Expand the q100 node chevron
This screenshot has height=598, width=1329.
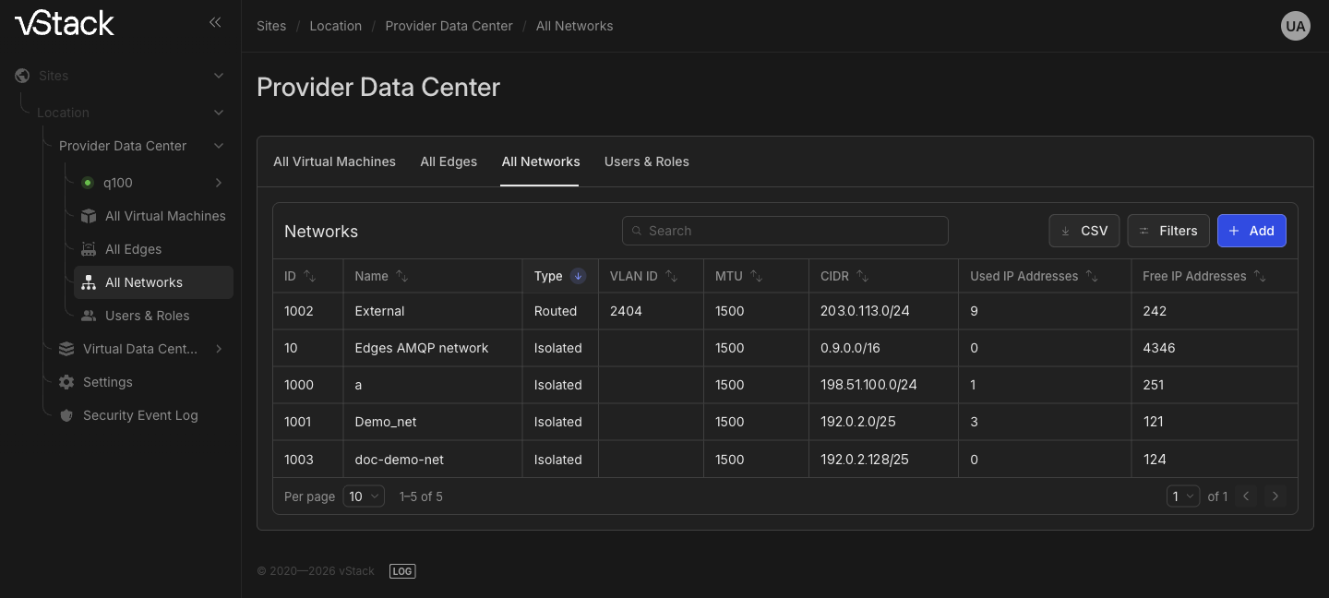(219, 183)
